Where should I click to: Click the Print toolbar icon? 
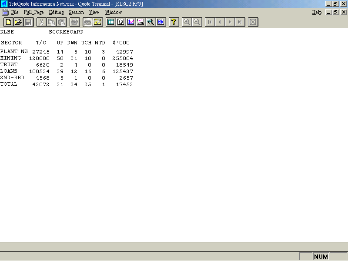click(74, 22)
